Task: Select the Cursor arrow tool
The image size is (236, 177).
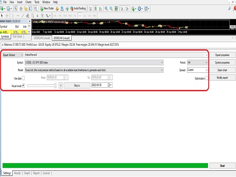Action: click(2, 15)
